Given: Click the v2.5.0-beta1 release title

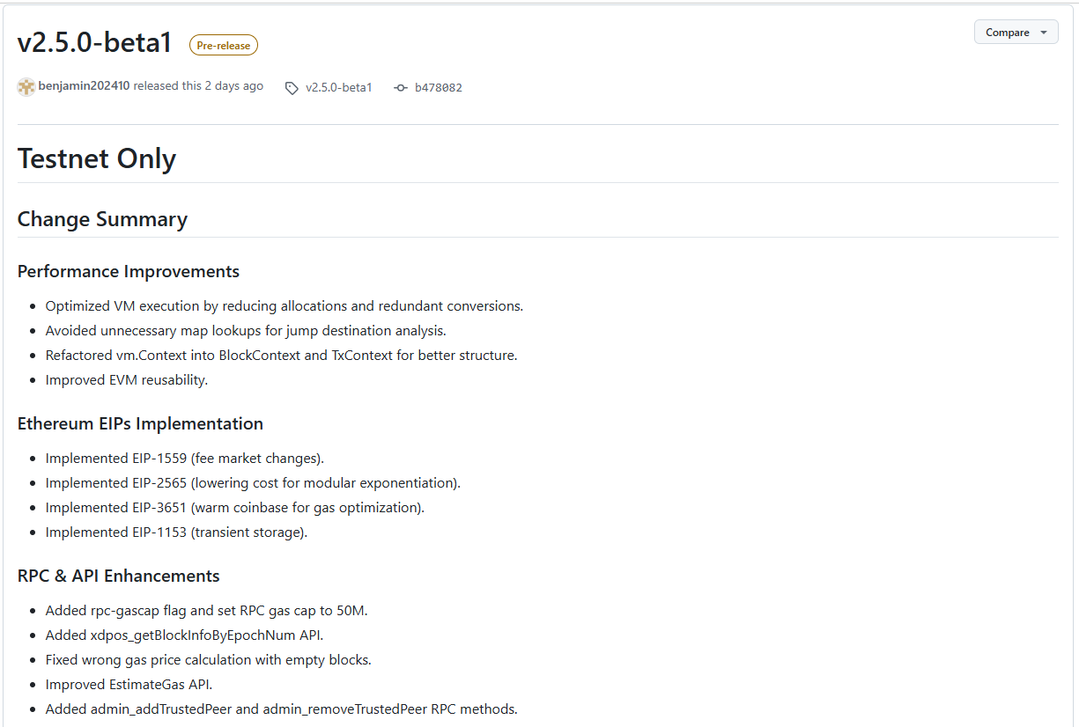Looking at the screenshot, I should coord(94,41).
